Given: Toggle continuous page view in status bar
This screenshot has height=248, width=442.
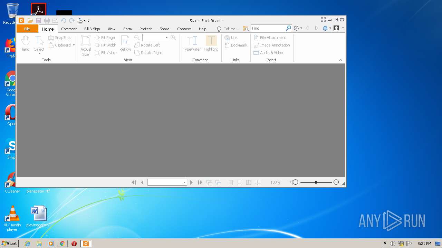Looking at the screenshot, I should (x=239, y=183).
